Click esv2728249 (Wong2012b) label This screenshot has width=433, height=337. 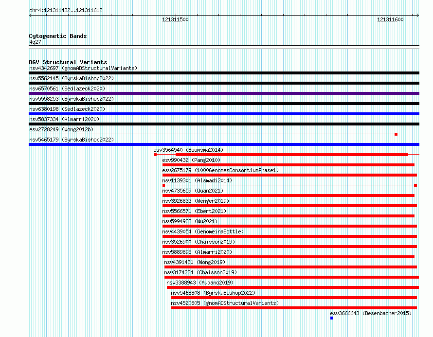[61, 129]
